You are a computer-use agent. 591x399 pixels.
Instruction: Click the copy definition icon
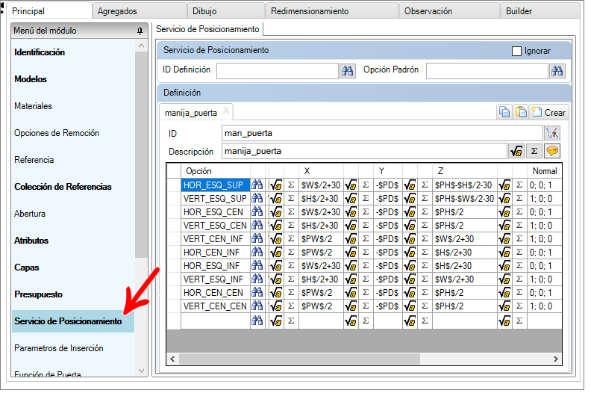pos(504,112)
